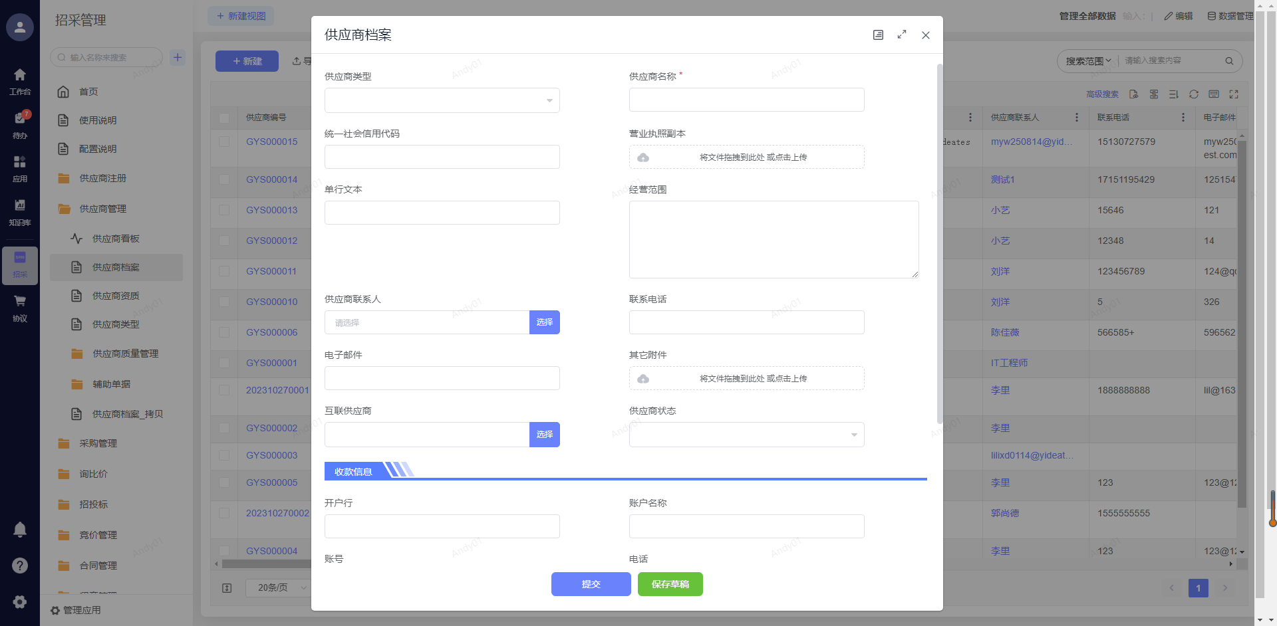This screenshot has width=1277, height=626.
Task: Expand the dialog to fullscreen
Action: [902, 35]
